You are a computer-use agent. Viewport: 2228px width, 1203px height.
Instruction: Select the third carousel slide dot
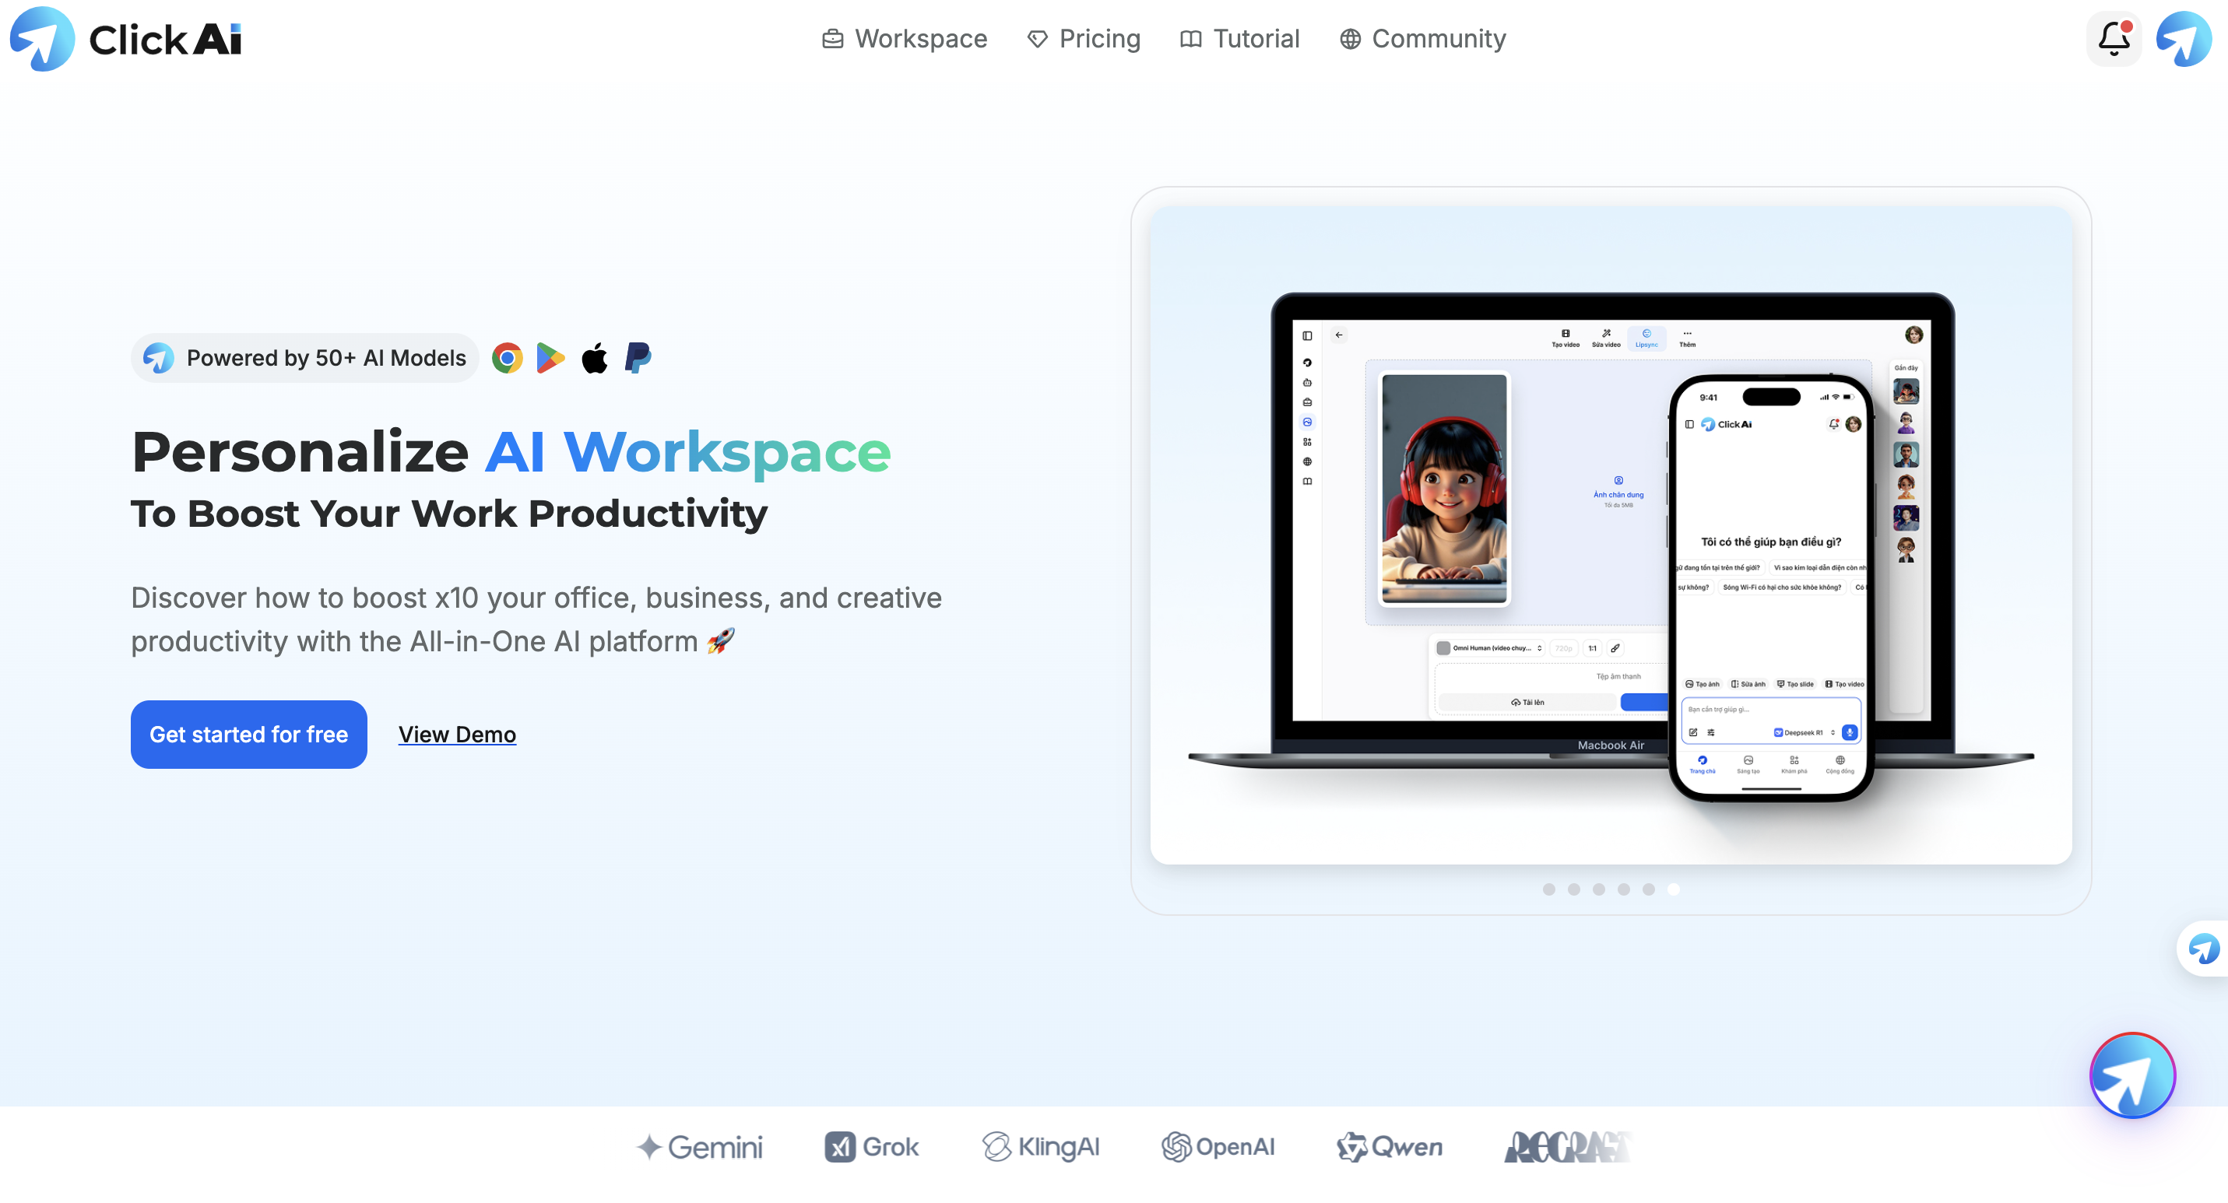(1598, 889)
